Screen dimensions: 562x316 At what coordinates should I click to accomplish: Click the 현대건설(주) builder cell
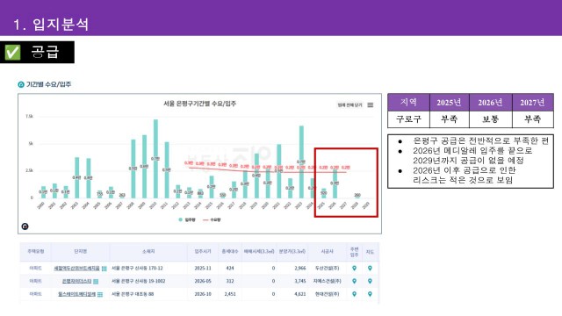click(x=327, y=294)
